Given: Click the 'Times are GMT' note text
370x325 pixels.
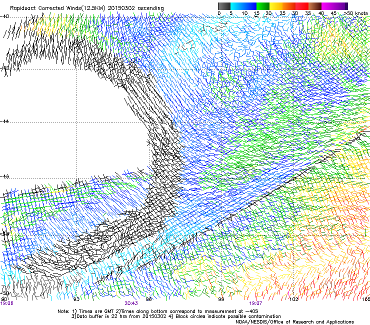Looking at the screenshot, I should 97,311.
